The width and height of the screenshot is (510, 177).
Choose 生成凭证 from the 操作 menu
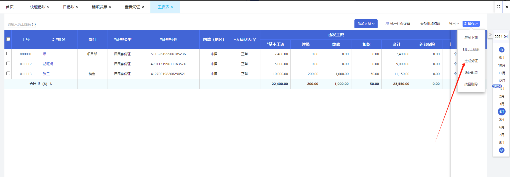point(471,61)
